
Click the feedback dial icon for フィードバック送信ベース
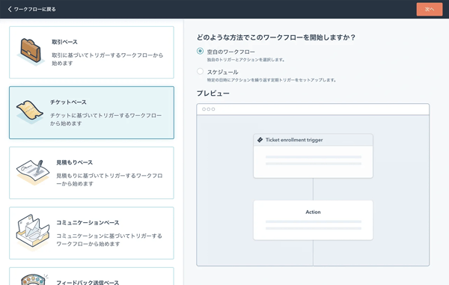pyautogui.click(x=34, y=280)
